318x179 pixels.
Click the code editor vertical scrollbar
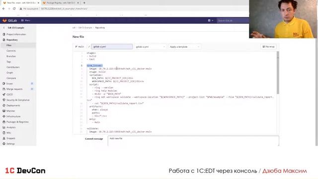278,73
